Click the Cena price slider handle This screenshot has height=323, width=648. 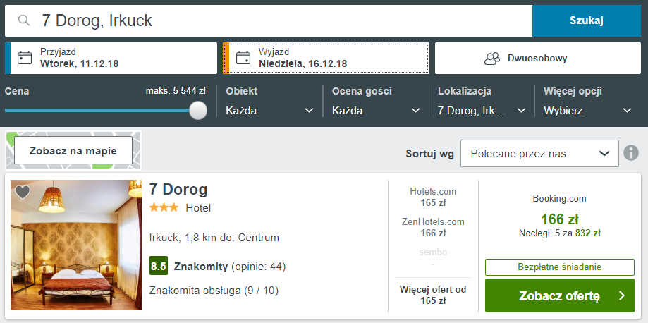click(x=198, y=111)
